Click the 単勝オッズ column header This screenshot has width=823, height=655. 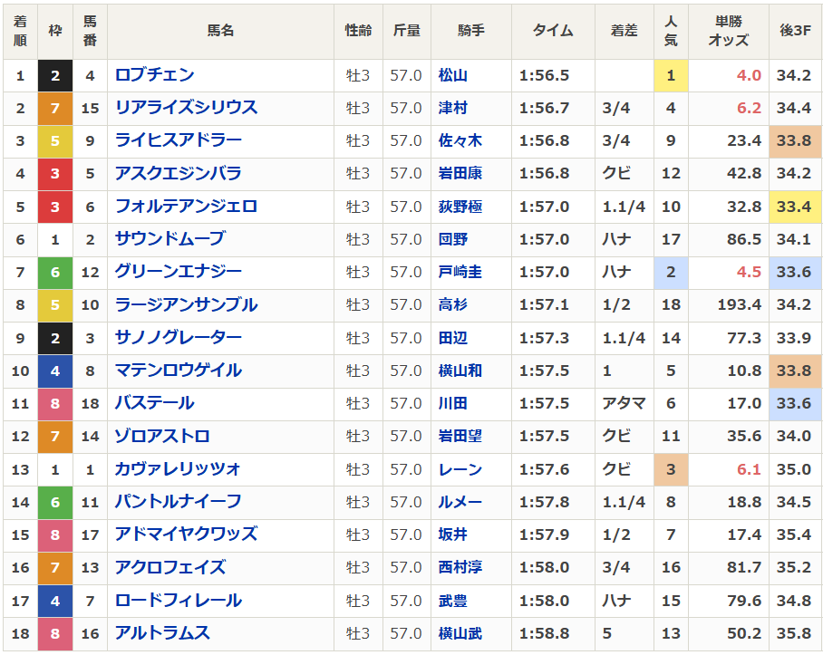[729, 31]
